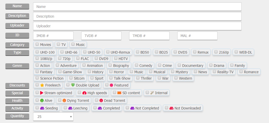
Task: Click the orange ticket SD content icon
Action: (x=119, y=93)
